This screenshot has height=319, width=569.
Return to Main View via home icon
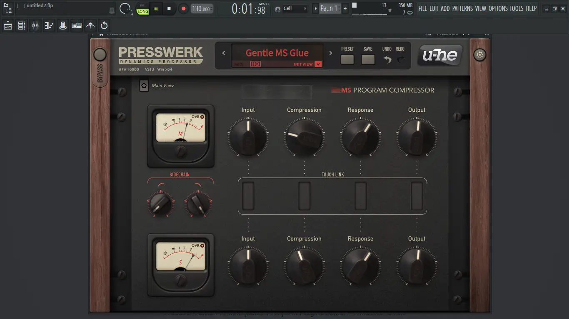144,86
